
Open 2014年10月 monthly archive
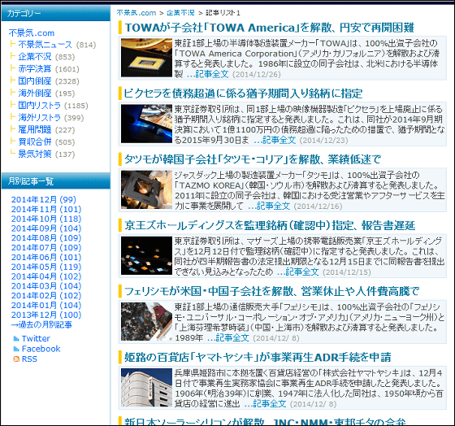click(46, 219)
